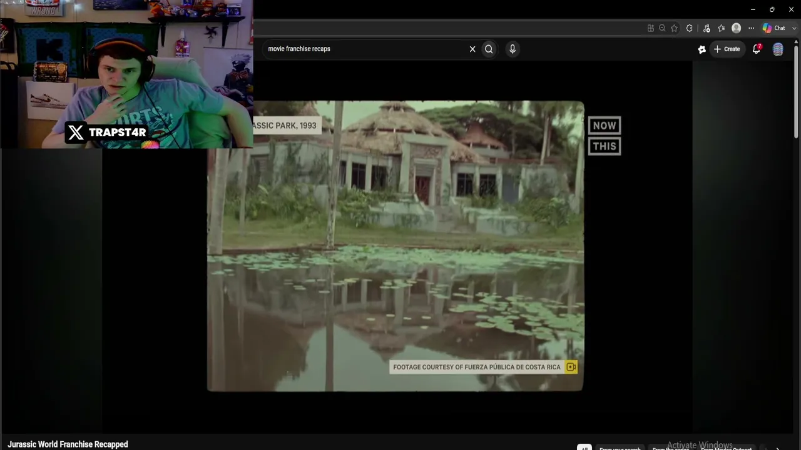Select the video title 'Jurassic World Franchise Recapped'

tap(68, 444)
